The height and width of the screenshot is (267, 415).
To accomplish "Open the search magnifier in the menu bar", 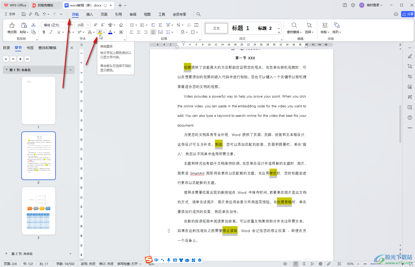I will (199, 14).
